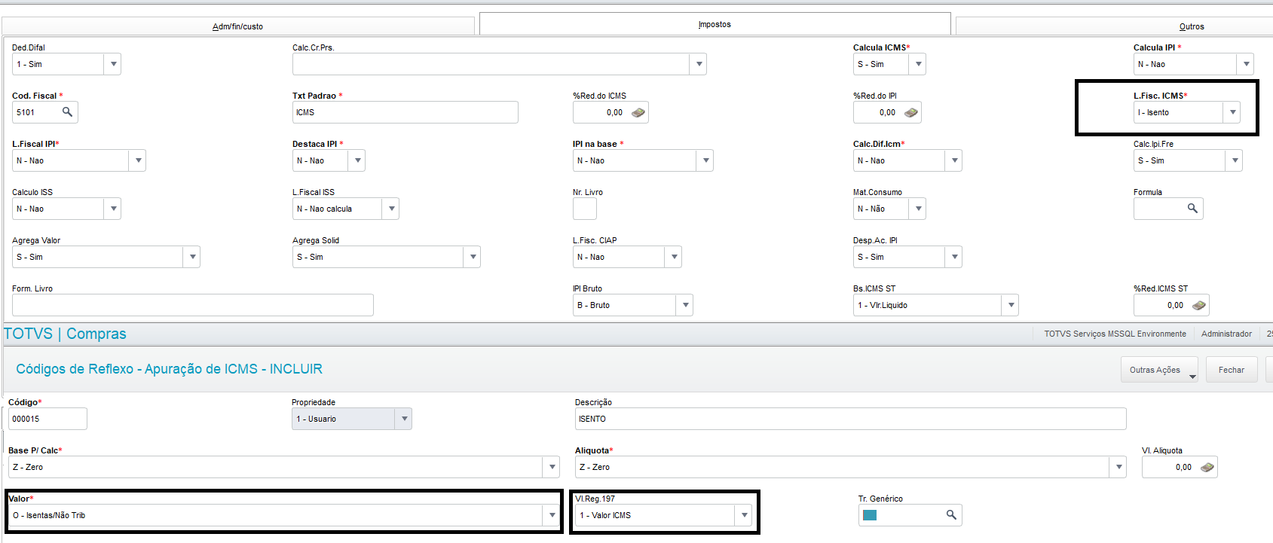This screenshot has height=543, width=1273.
Task: Open the Cod. Fiscal lookup magnifier
Action: pyautogui.click(x=67, y=112)
